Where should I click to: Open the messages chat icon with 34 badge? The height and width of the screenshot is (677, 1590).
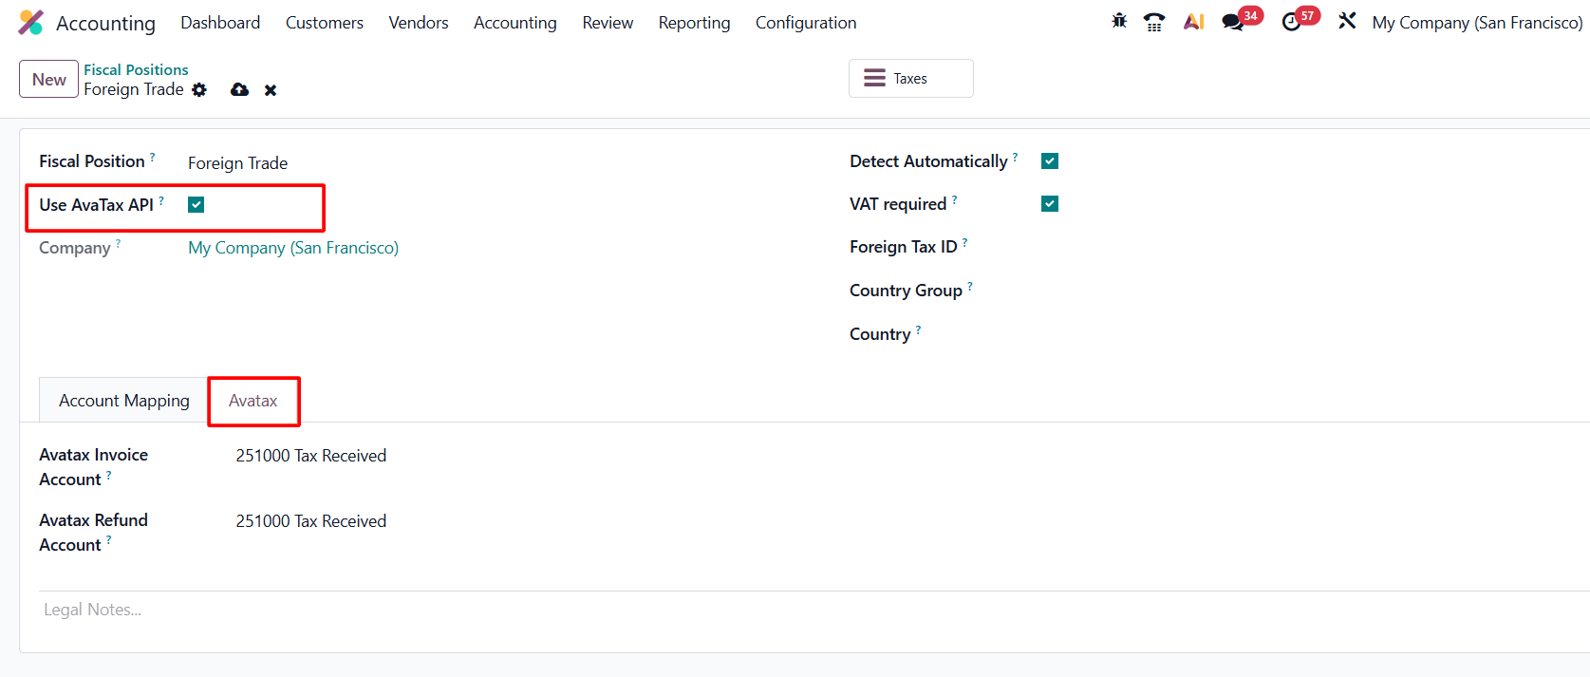click(1234, 22)
